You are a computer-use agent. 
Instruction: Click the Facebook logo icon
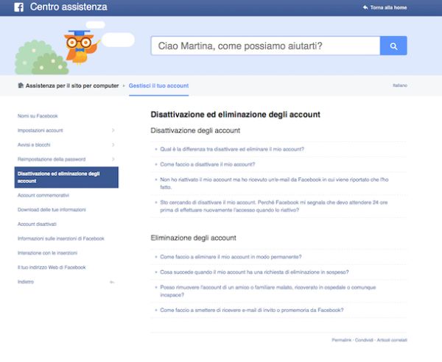click(x=18, y=7)
